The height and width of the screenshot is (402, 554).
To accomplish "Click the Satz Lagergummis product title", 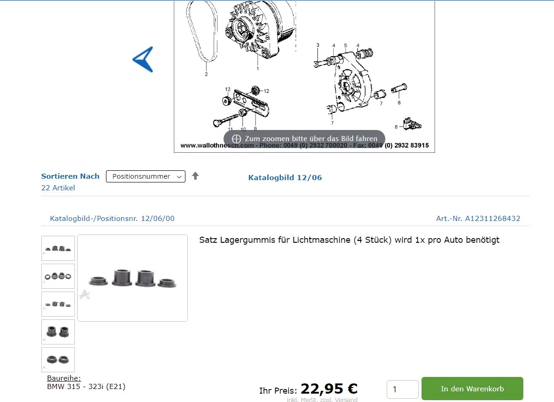I will coord(349,240).
